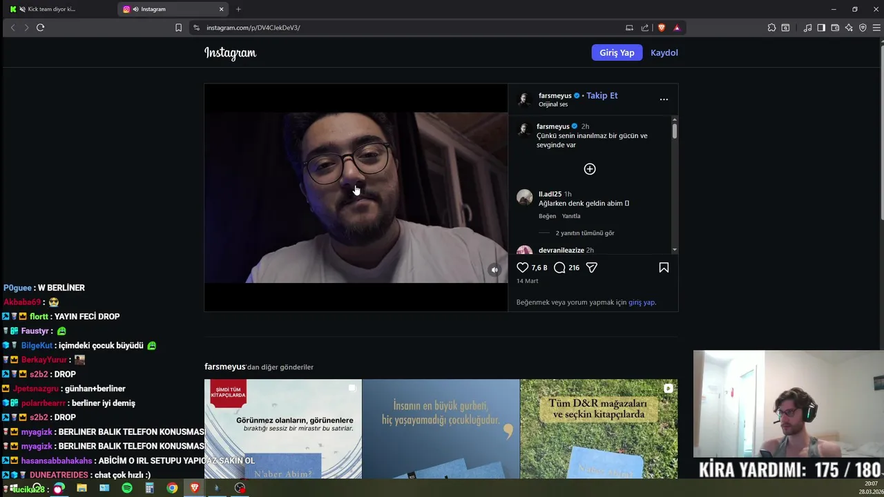The height and width of the screenshot is (497, 884).
Task: Open the Brave VPN shield icon
Action: click(x=863, y=28)
